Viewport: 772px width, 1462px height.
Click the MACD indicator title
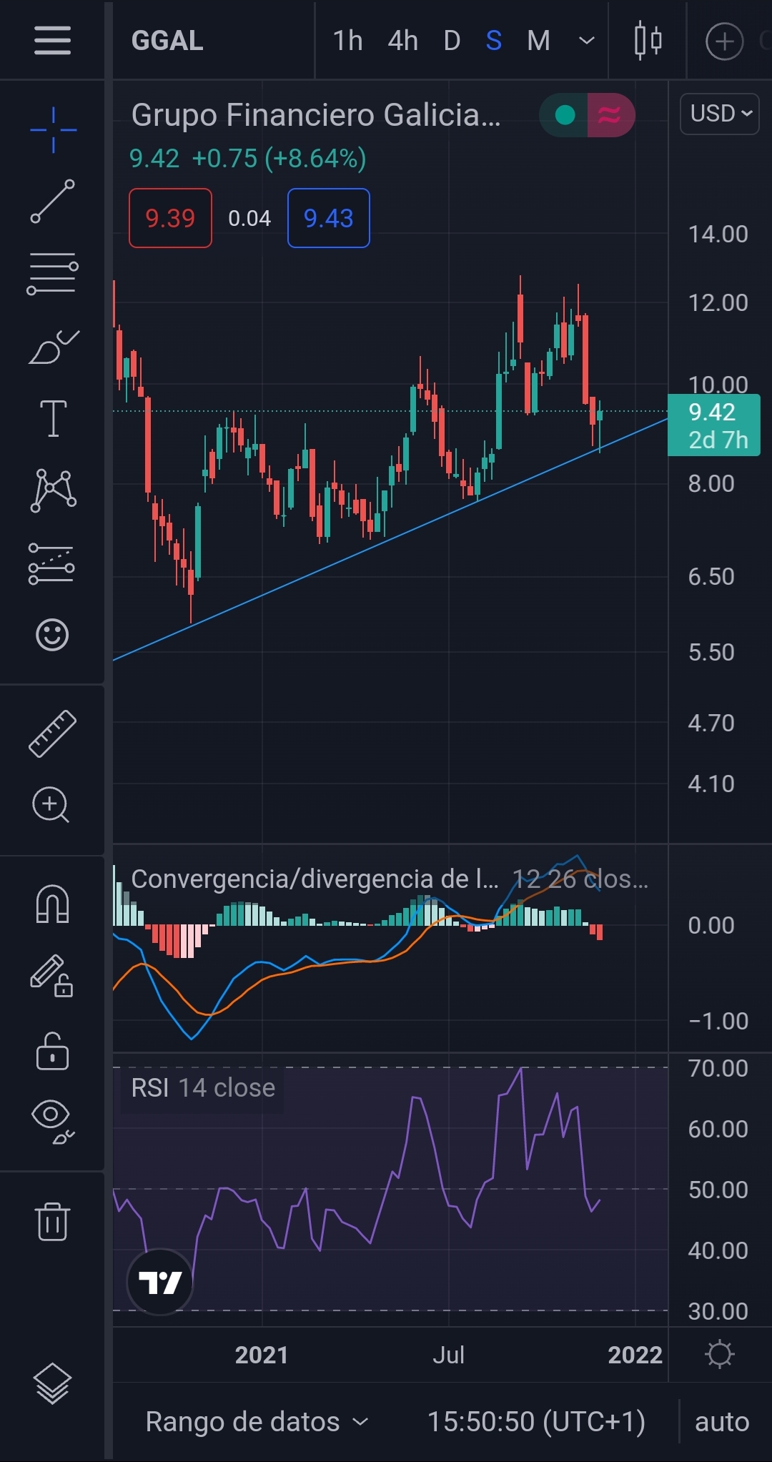click(315, 879)
